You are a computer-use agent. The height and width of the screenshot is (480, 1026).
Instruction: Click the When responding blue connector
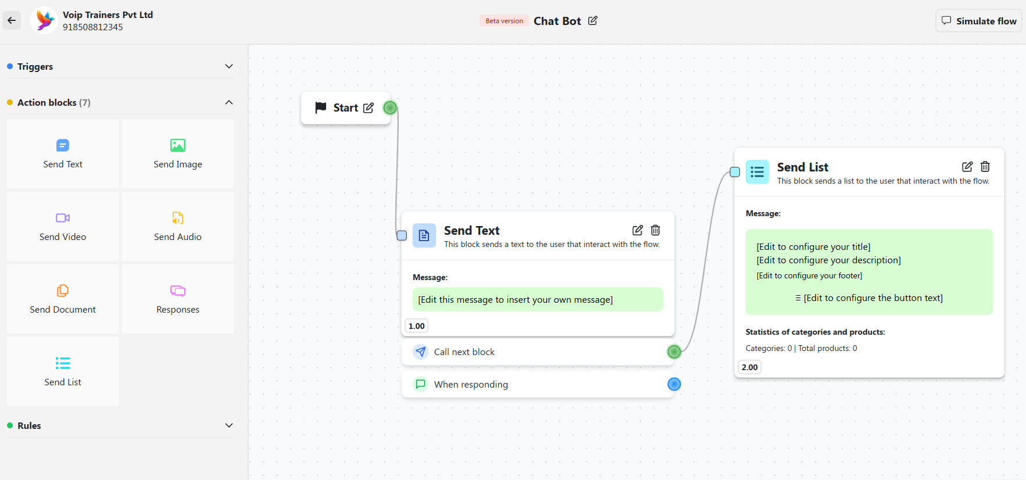click(674, 384)
